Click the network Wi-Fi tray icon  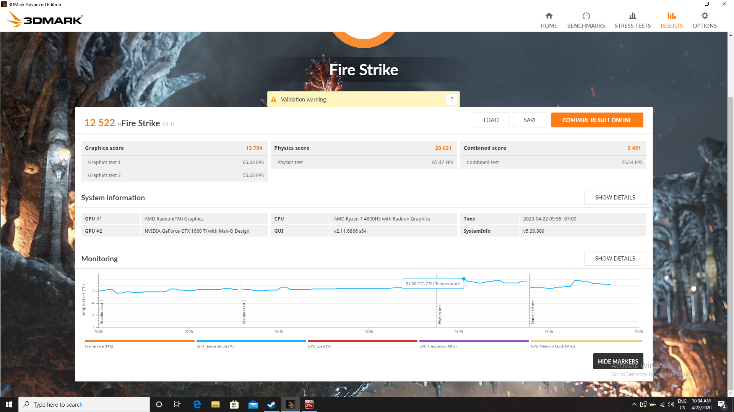coord(662,404)
